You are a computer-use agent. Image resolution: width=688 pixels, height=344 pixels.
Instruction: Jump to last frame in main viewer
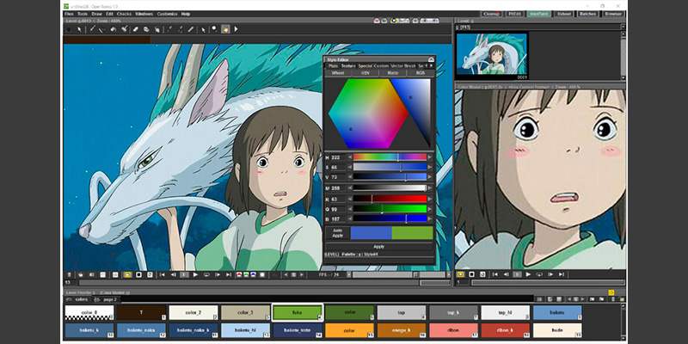pyautogui.click(x=229, y=274)
